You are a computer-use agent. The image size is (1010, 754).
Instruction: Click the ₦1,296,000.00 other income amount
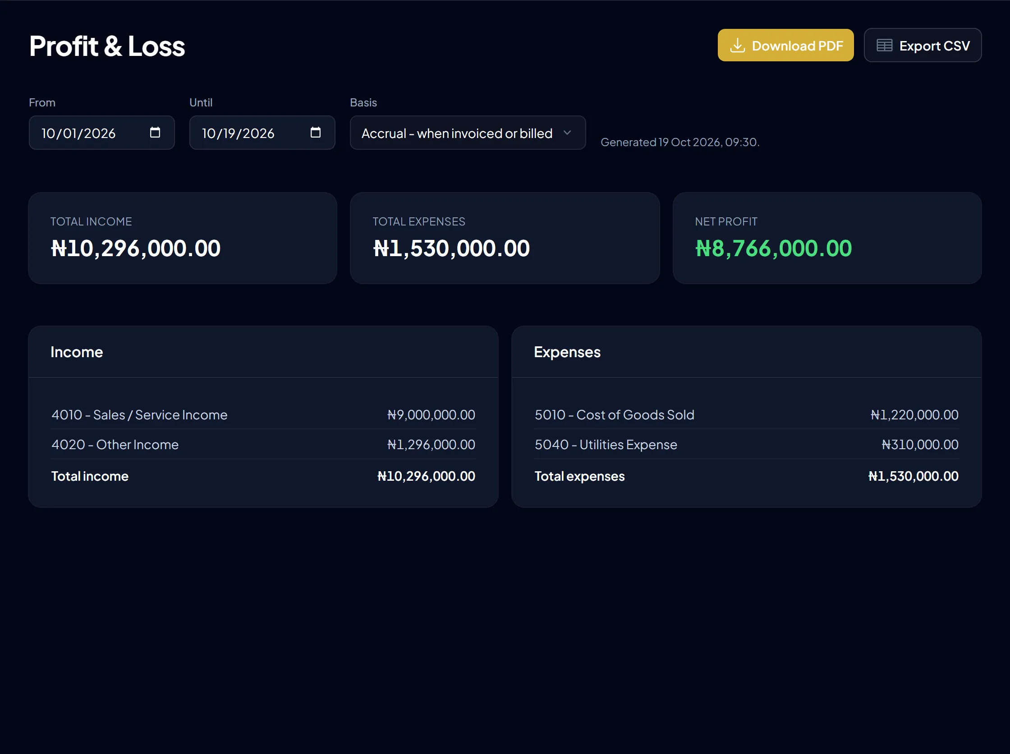point(431,445)
